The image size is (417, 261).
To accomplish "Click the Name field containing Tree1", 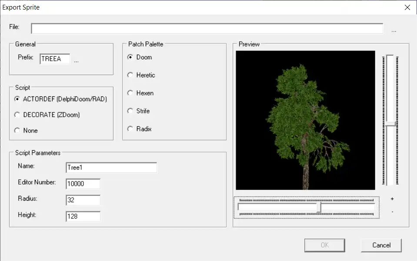I will point(111,168).
